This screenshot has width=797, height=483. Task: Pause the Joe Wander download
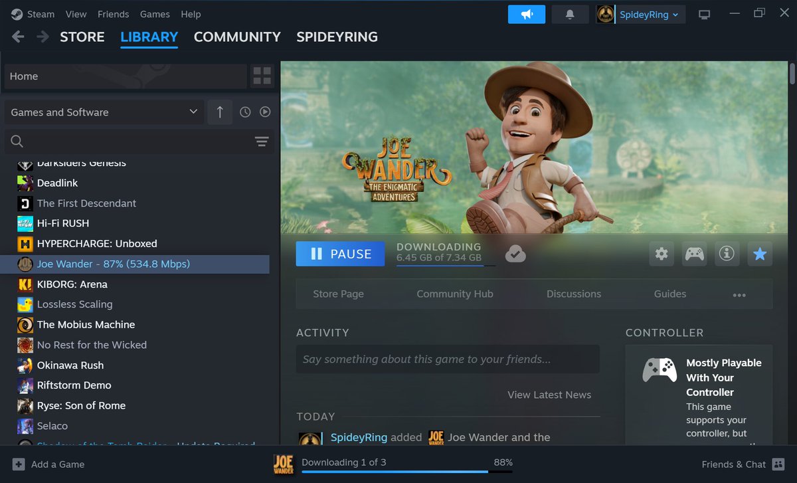click(340, 254)
